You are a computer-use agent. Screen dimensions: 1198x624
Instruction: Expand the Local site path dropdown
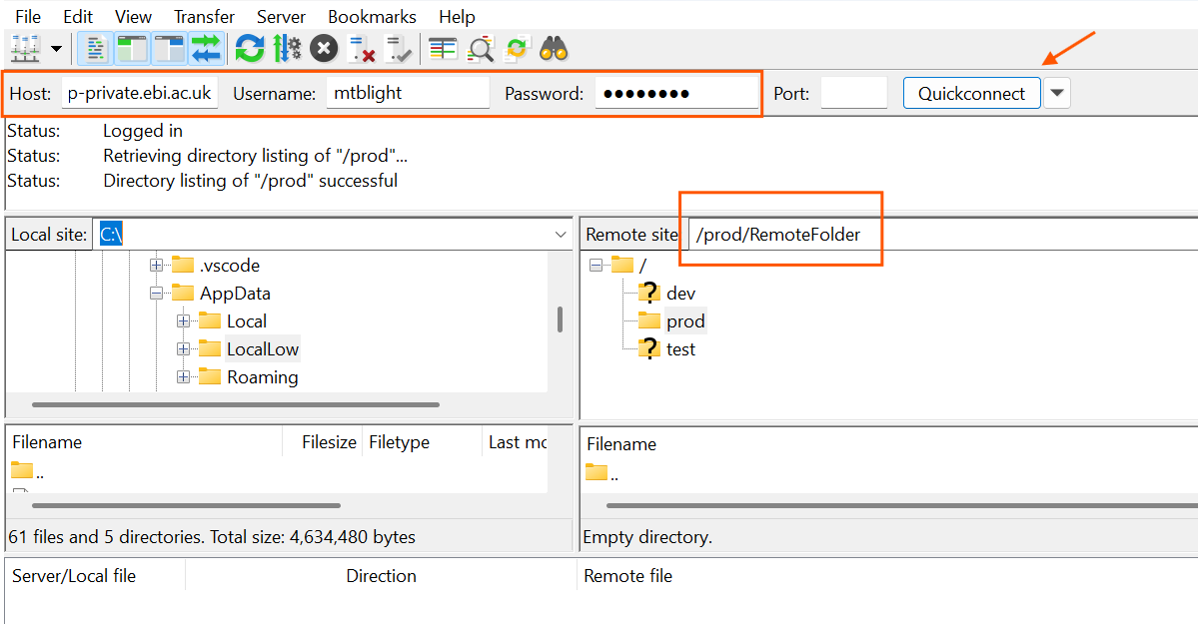coord(561,235)
